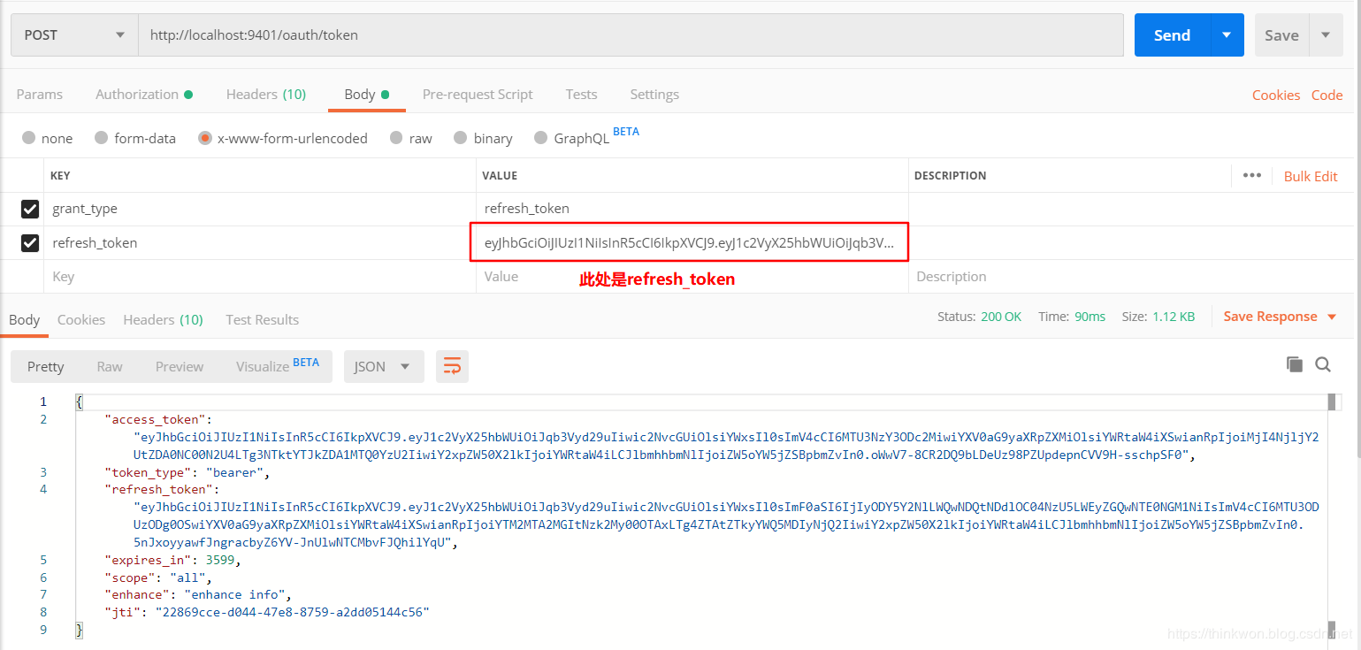The width and height of the screenshot is (1361, 650).
Task: Open the POST method dropdown
Action: (73, 34)
